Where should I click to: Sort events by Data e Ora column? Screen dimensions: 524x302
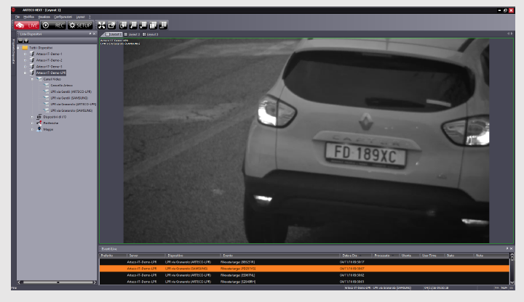click(356, 256)
